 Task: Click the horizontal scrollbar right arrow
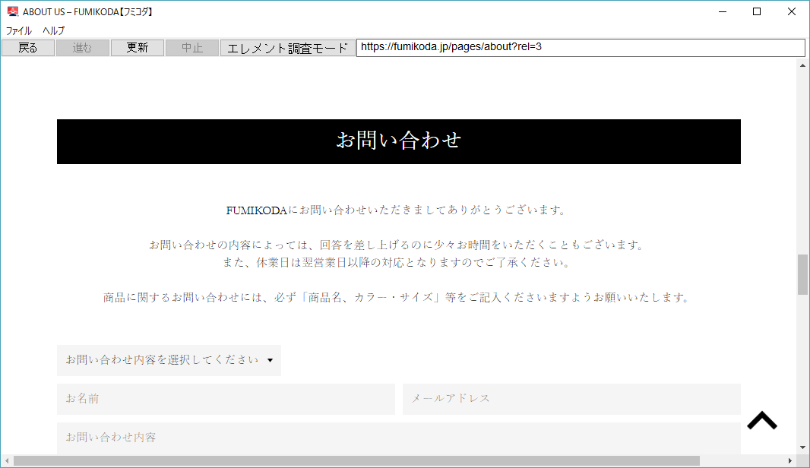point(789,460)
